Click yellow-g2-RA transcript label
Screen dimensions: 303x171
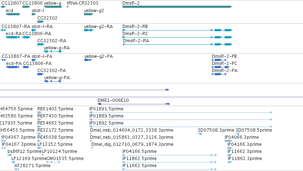(98, 26)
